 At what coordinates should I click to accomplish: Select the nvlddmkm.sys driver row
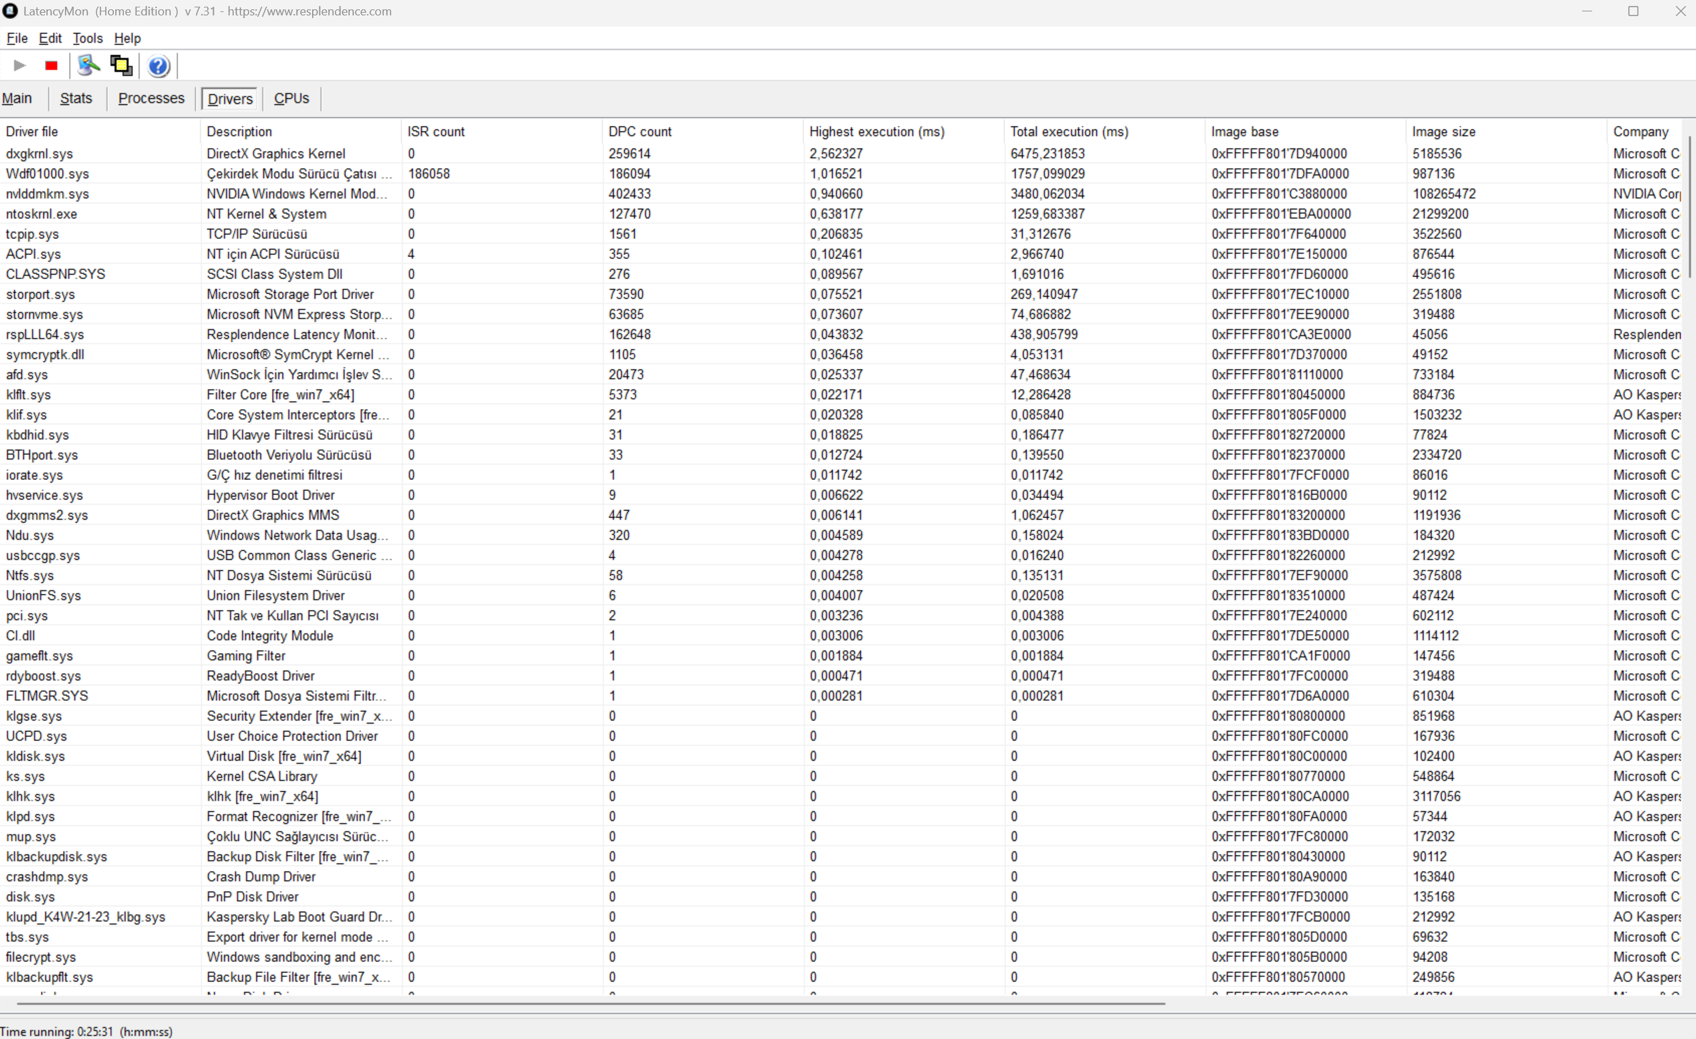pyautogui.click(x=48, y=194)
